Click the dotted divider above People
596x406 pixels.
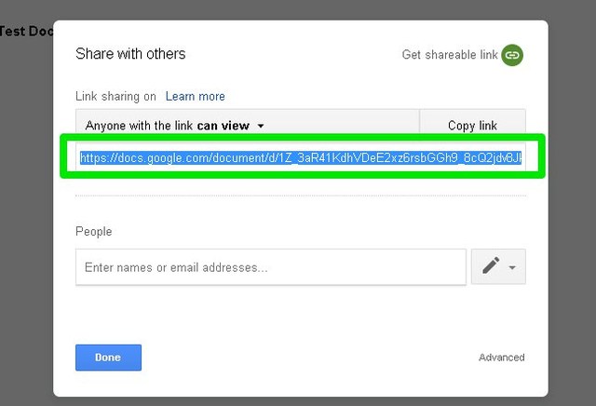pyautogui.click(x=300, y=196)
